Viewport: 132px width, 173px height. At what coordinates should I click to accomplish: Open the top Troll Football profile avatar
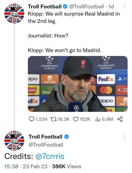pos(14,13)
